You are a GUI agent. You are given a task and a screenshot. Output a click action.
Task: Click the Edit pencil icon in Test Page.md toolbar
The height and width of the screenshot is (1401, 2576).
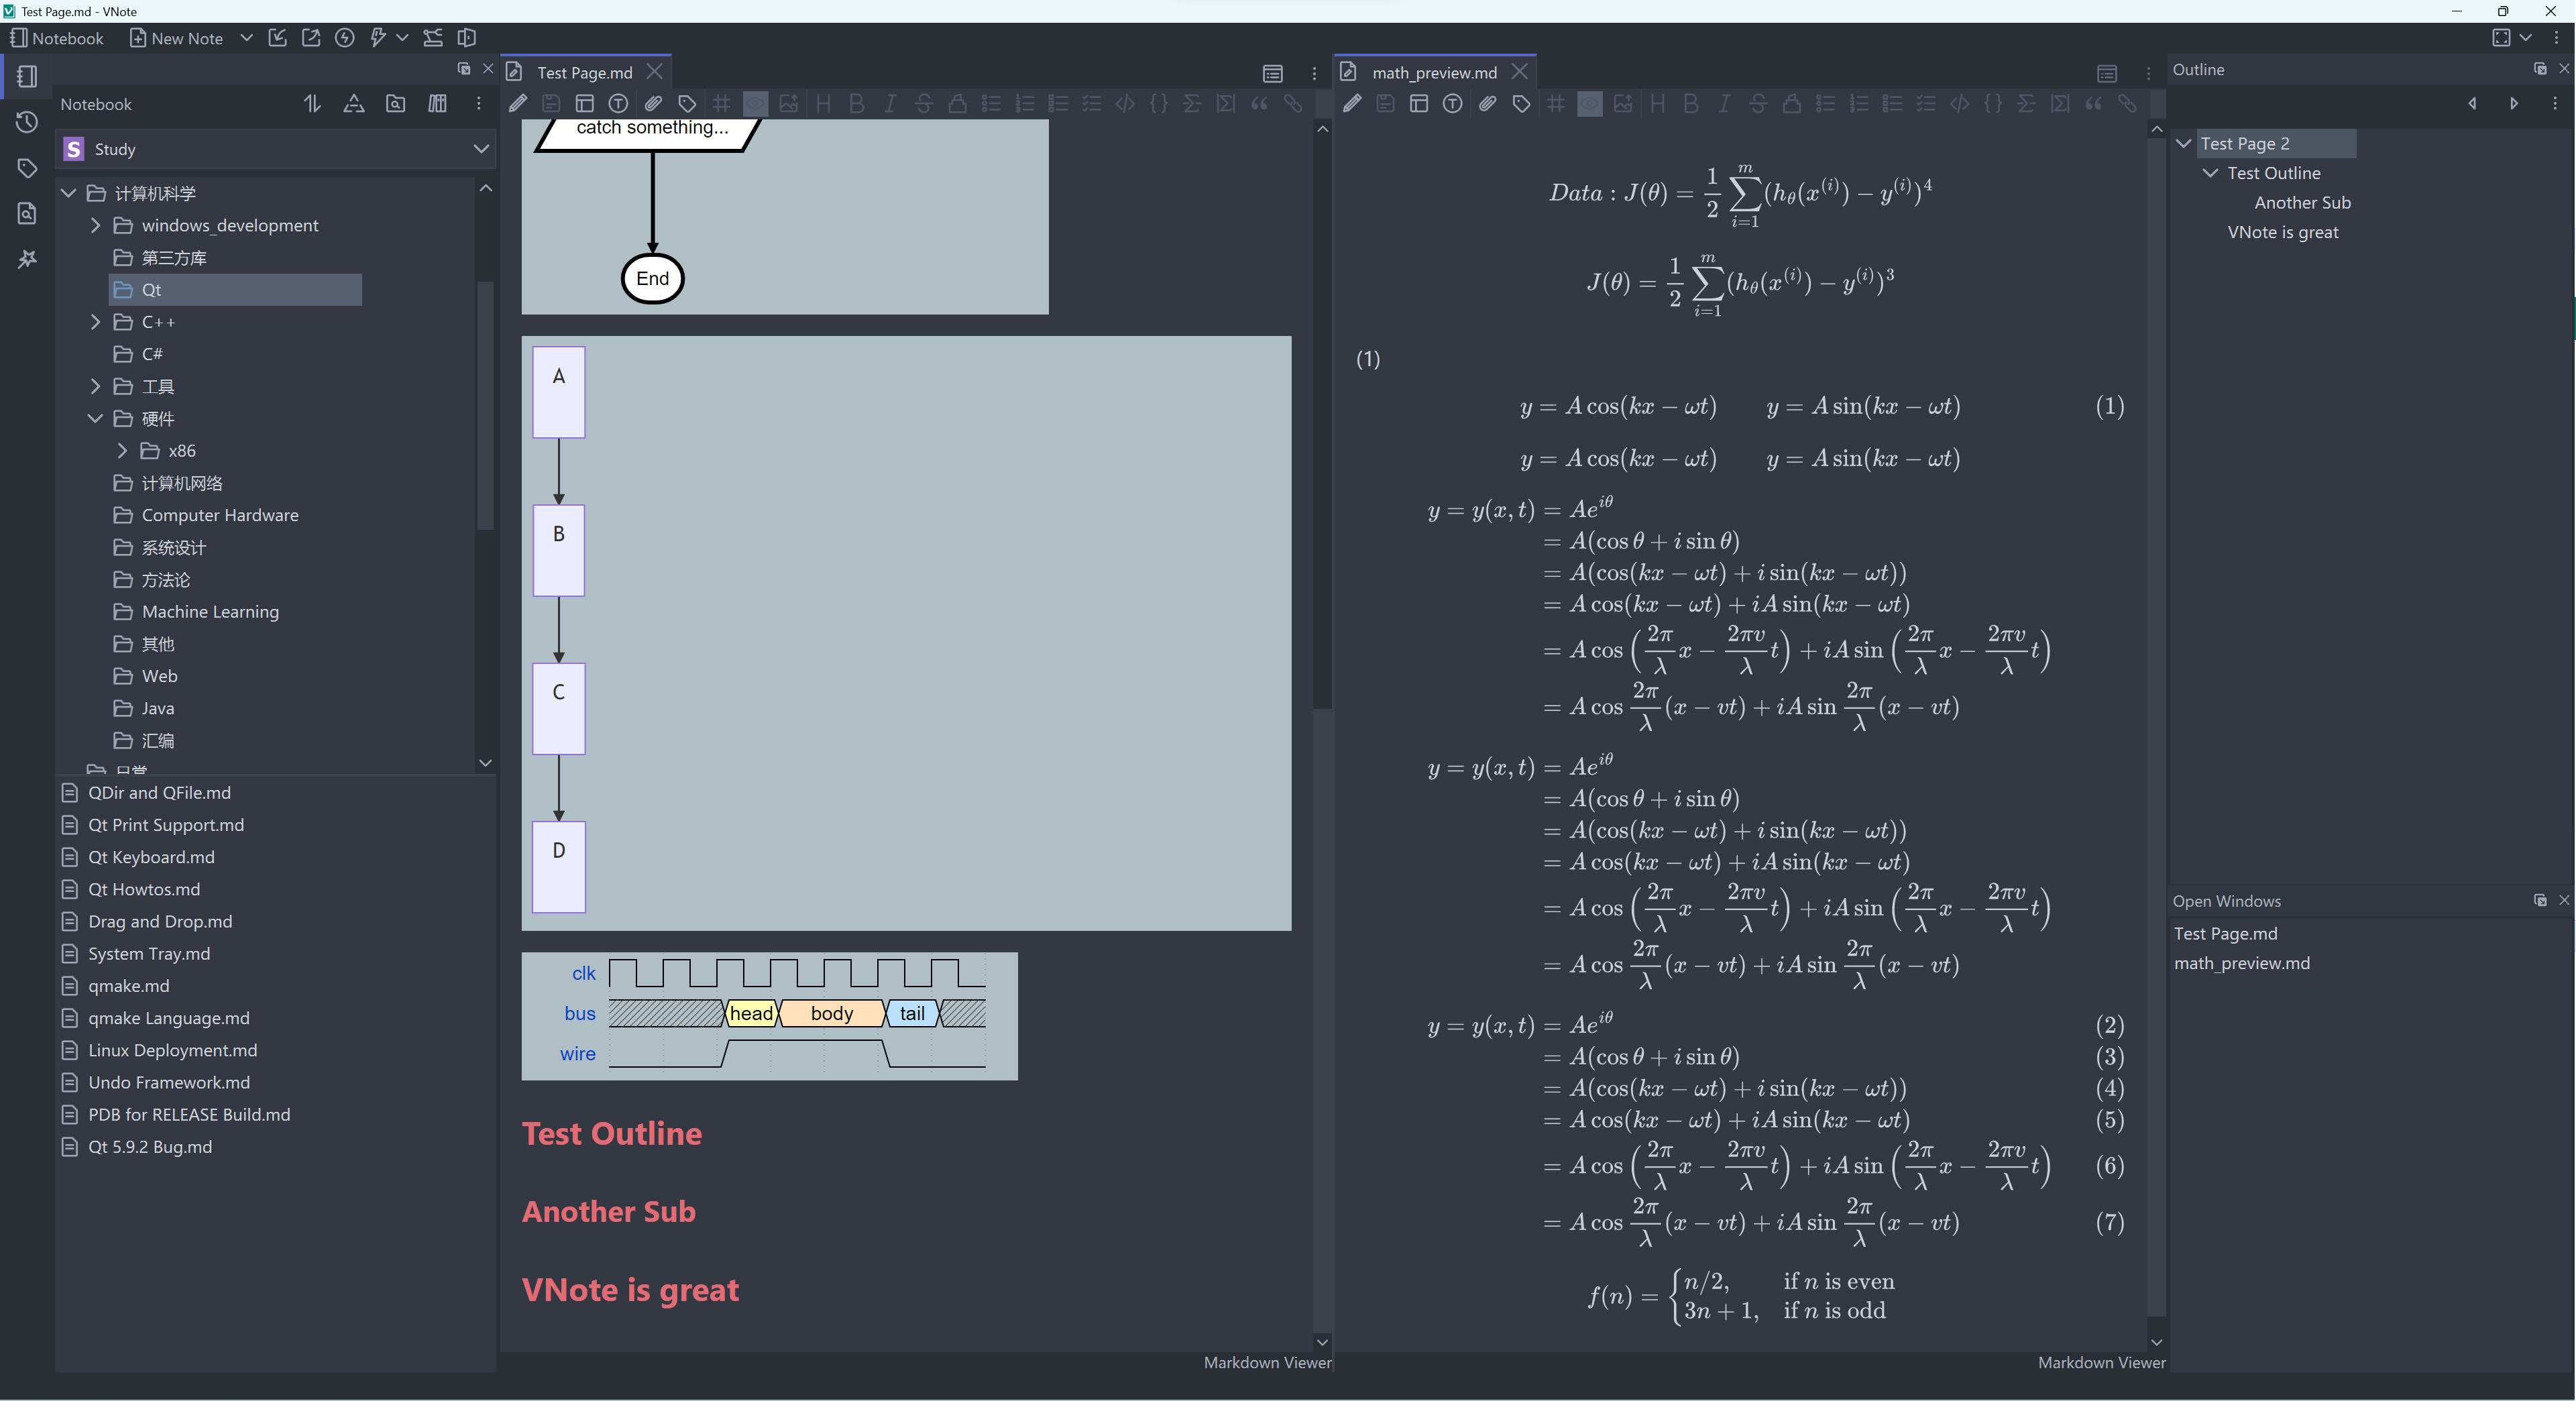coord(518,103)
